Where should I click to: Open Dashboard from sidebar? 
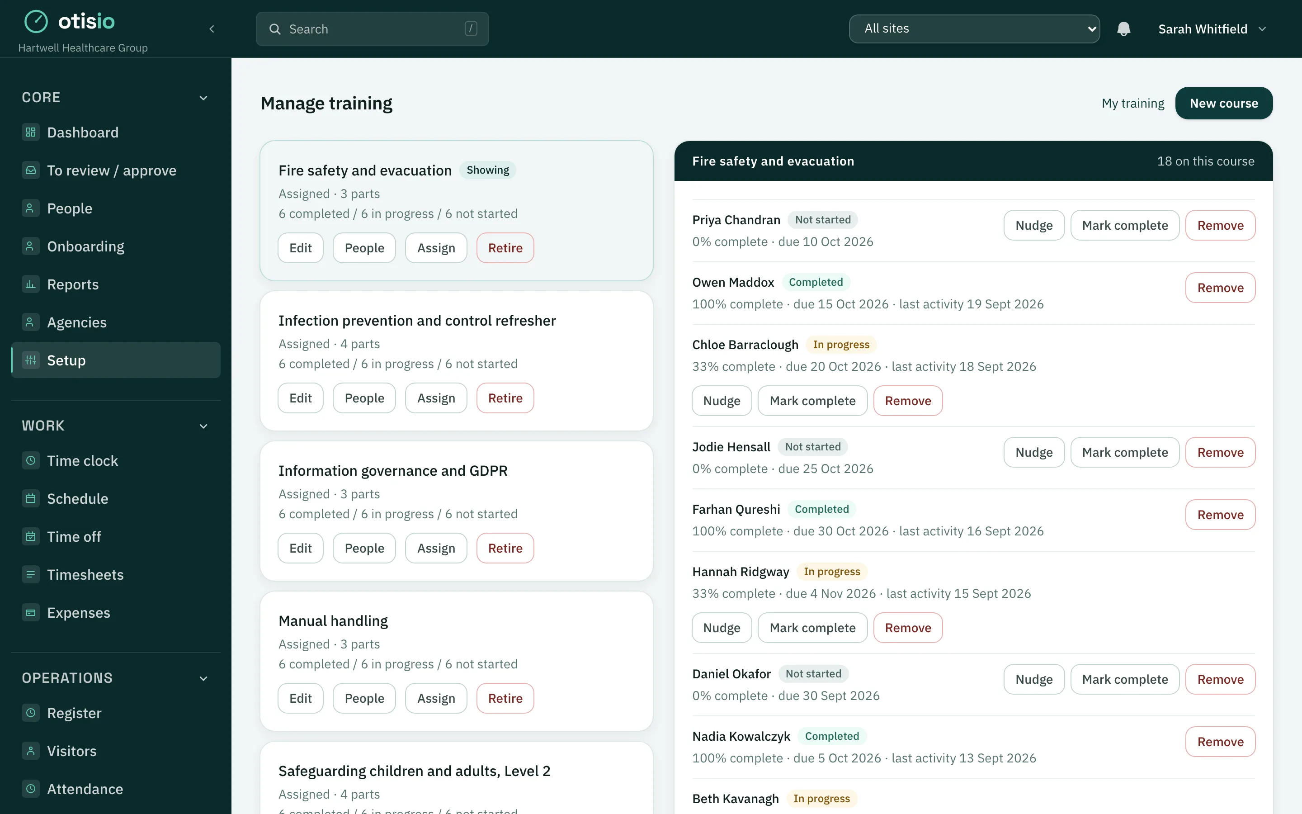tap(116, 133)
